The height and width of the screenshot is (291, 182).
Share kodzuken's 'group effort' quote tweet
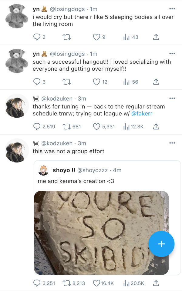[x=156, y=283]
